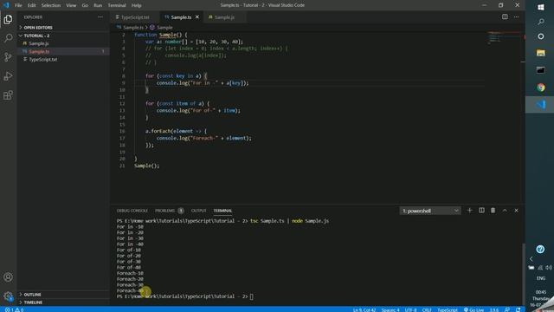This screenshot has height=312, width=554.
Task: Create a new terminal with plus icon
Action: [x=469, y=211]
